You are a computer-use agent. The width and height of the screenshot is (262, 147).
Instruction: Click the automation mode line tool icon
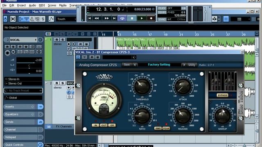51,19
